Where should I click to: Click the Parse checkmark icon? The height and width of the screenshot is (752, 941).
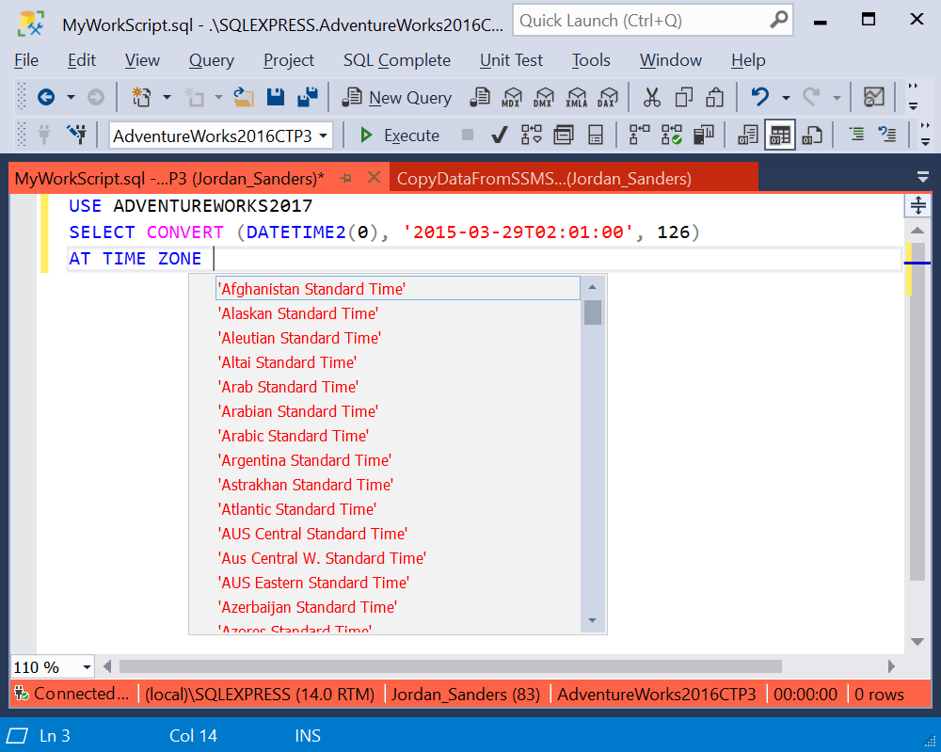click(500, 135)
